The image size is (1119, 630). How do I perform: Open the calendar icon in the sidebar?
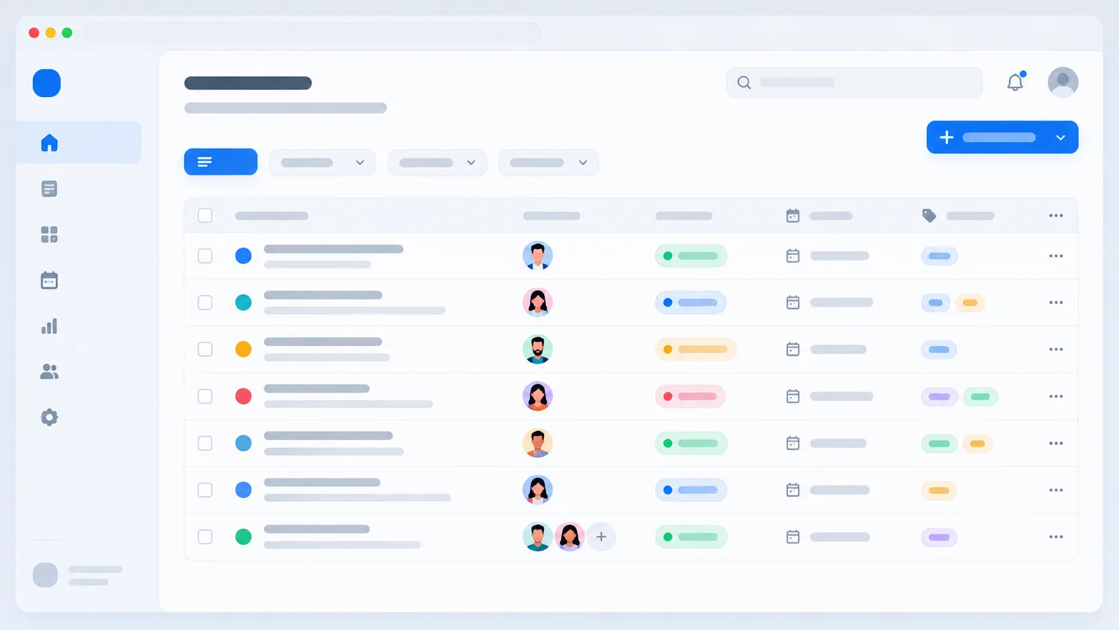[x=49, y=280]
